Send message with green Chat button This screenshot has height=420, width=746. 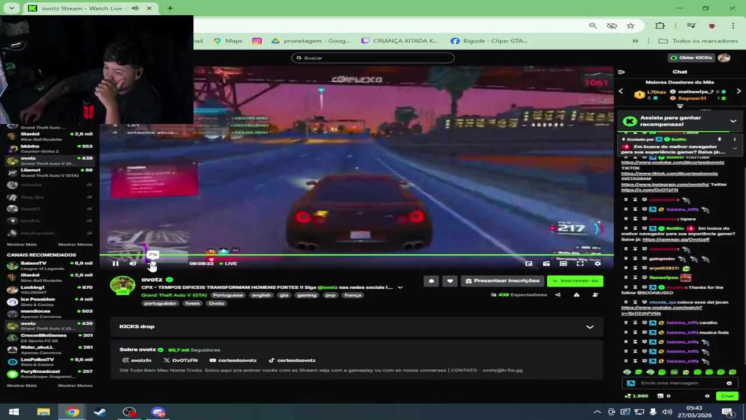coord(727,396)
